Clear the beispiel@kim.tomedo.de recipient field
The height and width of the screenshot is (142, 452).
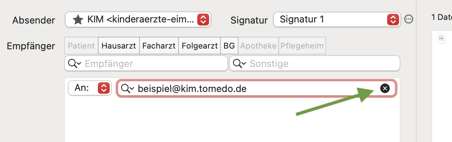(x=384, y=88)
